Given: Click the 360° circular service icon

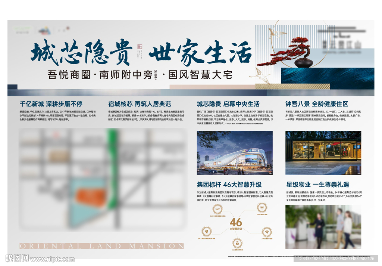Looking at the screenshot, I should point(217,209).
